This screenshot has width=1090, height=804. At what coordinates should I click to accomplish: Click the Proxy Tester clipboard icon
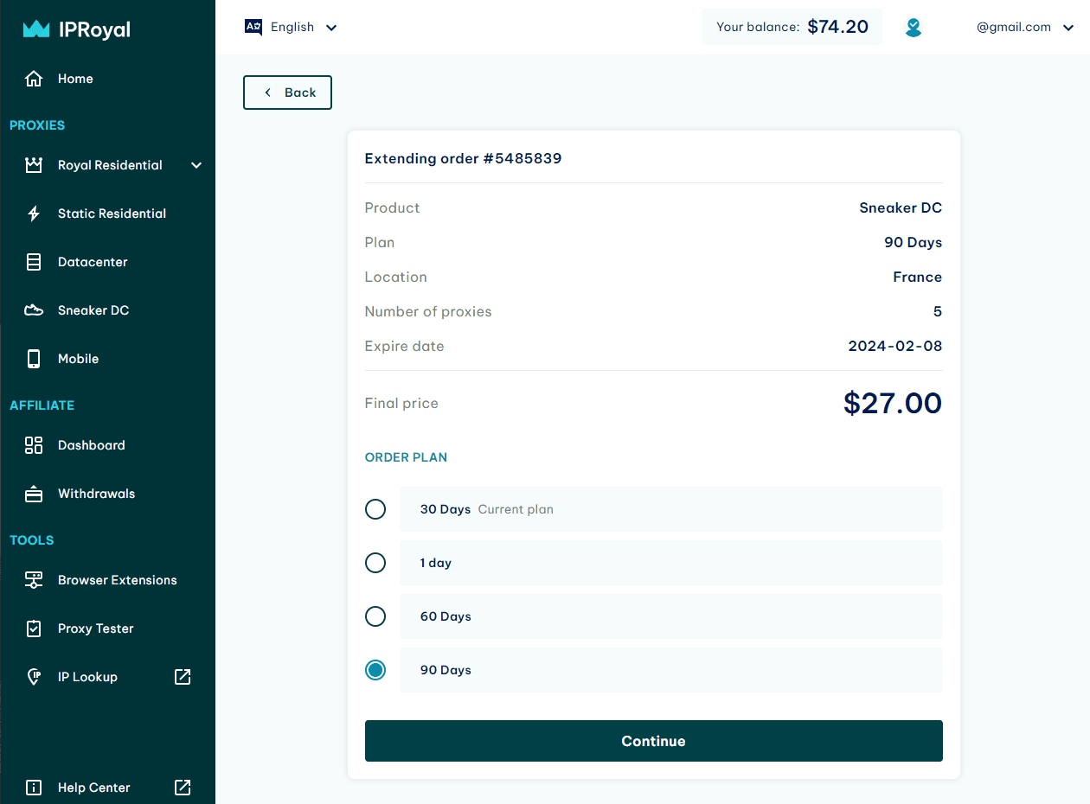34,629
